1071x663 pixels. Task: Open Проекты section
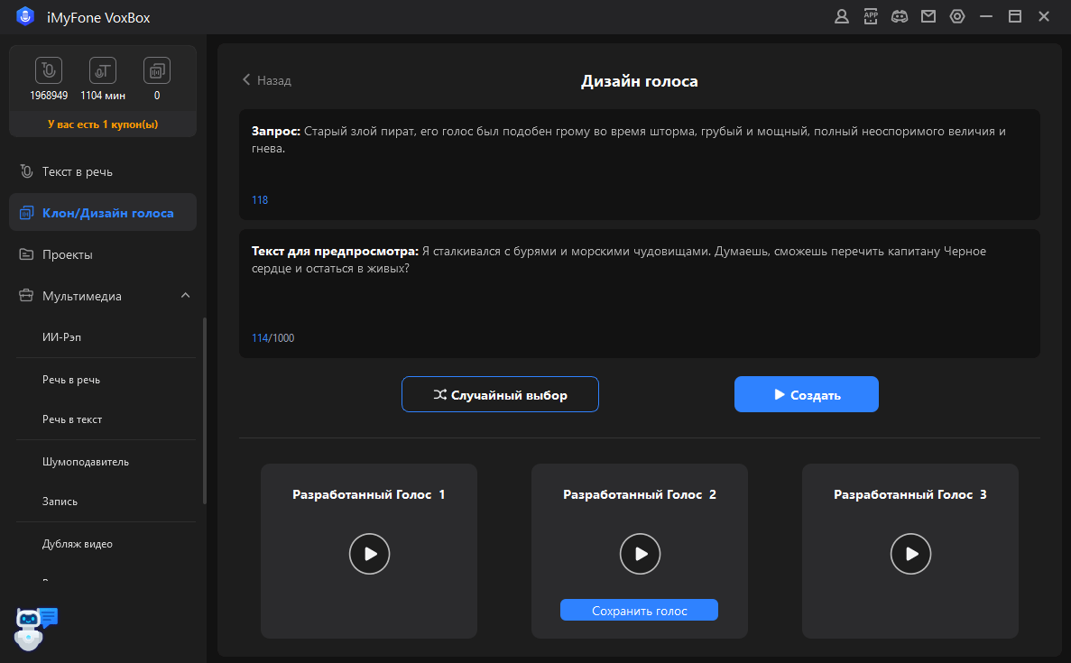pyautogui.click(x=103, y=254)
